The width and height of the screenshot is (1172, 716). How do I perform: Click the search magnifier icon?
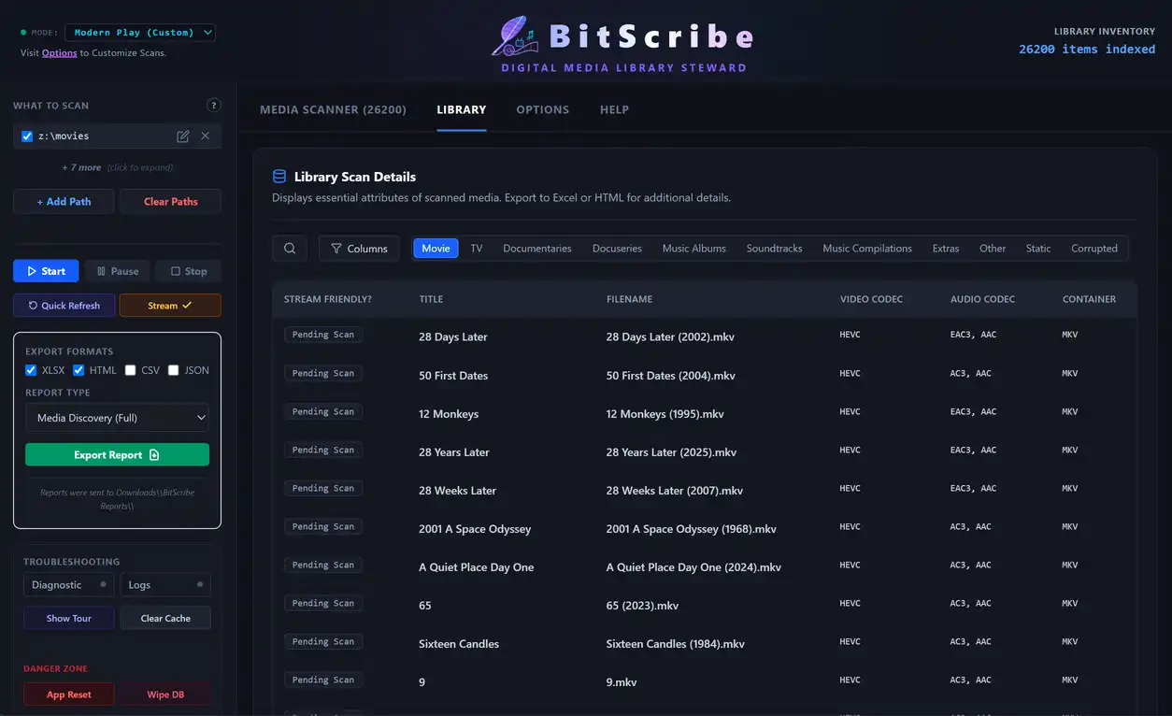click(290, 249)
